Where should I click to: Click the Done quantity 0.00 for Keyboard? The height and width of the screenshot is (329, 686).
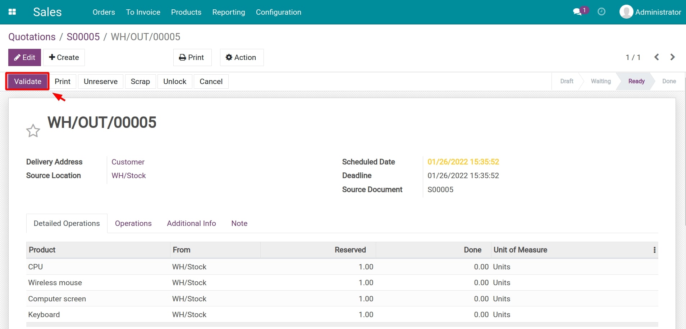coord(481,315)
